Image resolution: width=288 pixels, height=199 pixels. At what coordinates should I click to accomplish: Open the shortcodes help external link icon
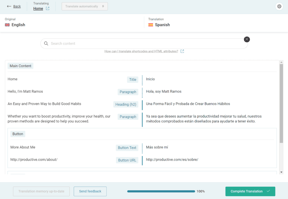[182, 51]
